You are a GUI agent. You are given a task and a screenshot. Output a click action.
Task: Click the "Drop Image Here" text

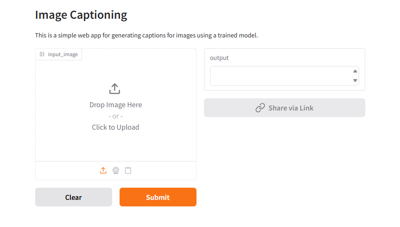115,105
